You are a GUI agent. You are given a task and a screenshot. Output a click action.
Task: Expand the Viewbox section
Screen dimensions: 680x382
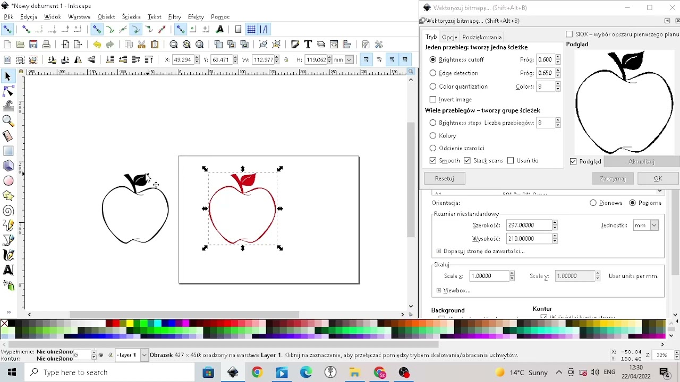(x=439, y=290)
